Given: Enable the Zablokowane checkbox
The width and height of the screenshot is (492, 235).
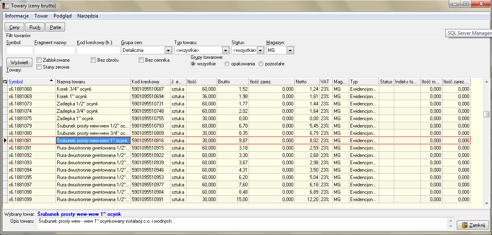Looking at the screenshot, I should (39, 60).
